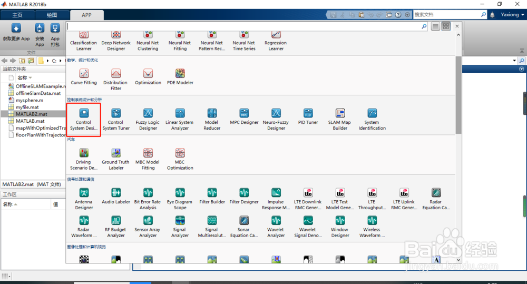Open SLAM Map Builder app

340,119
